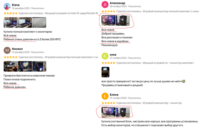Viewport: 201px width, 131px height.
Task: Click Елена's orange E avatar
Action: 105,96
